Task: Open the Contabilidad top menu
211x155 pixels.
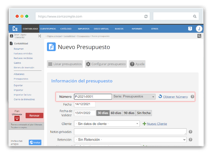Action: [x=30, y=29]
